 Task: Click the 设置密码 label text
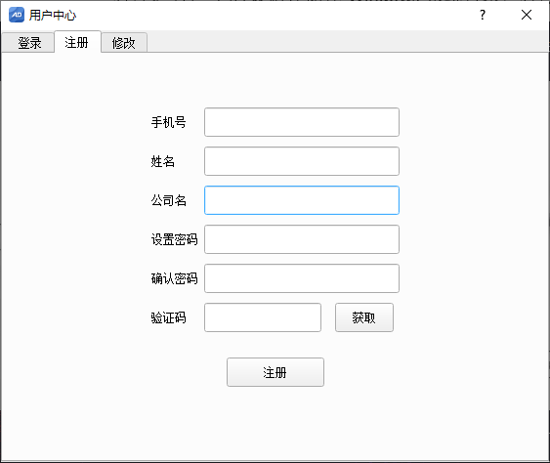(174, 239)
